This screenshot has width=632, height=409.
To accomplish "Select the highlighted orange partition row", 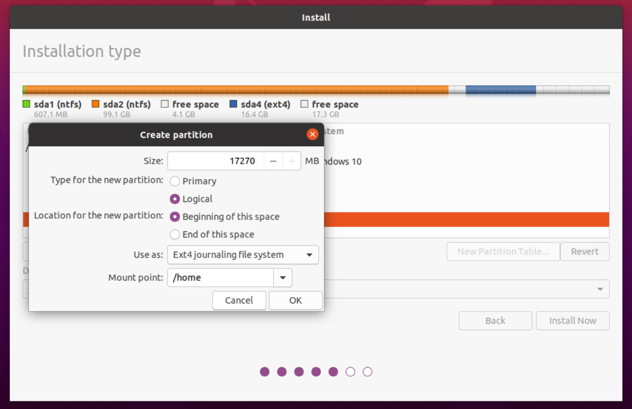I will [x=466, y=220].
